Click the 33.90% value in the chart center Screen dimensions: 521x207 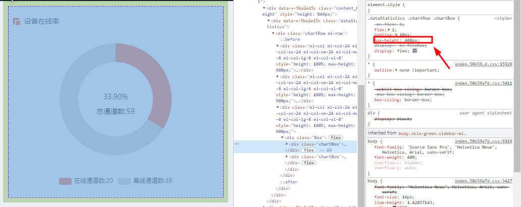[116, 97]
